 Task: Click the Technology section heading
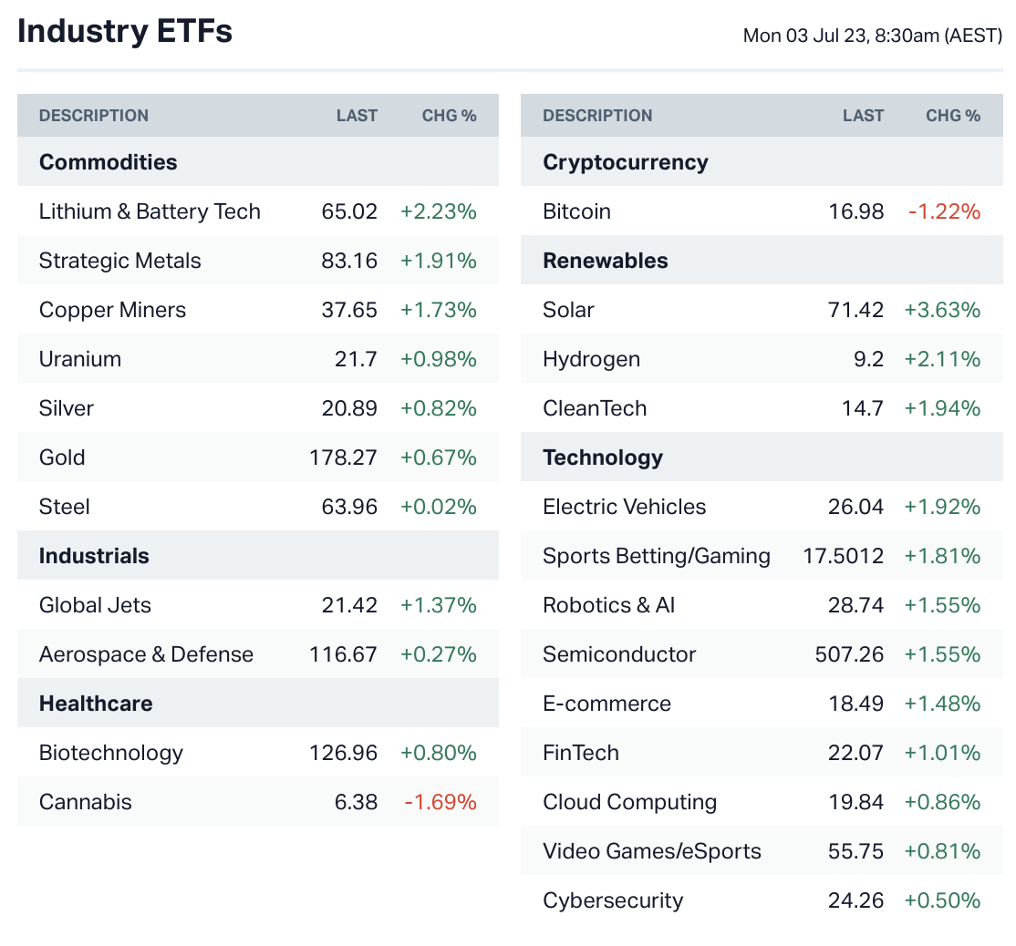click(x=602, y=458)
